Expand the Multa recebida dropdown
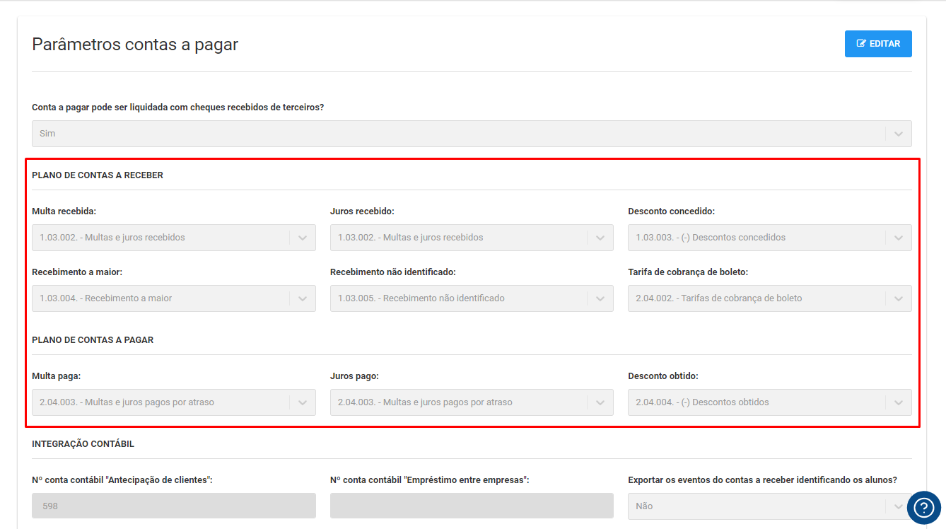Screen dimensions: 946x529 (x=174, y=238)
